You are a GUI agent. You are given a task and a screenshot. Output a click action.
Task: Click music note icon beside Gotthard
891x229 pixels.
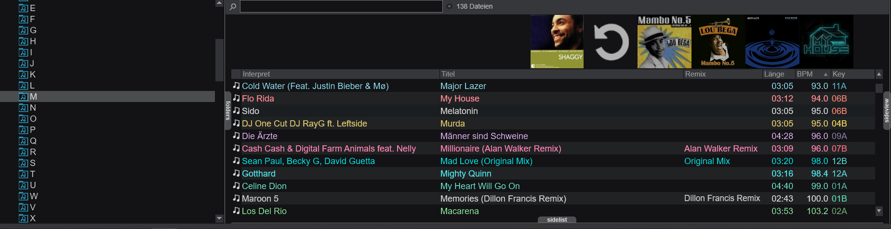click(x=236, y=173)
